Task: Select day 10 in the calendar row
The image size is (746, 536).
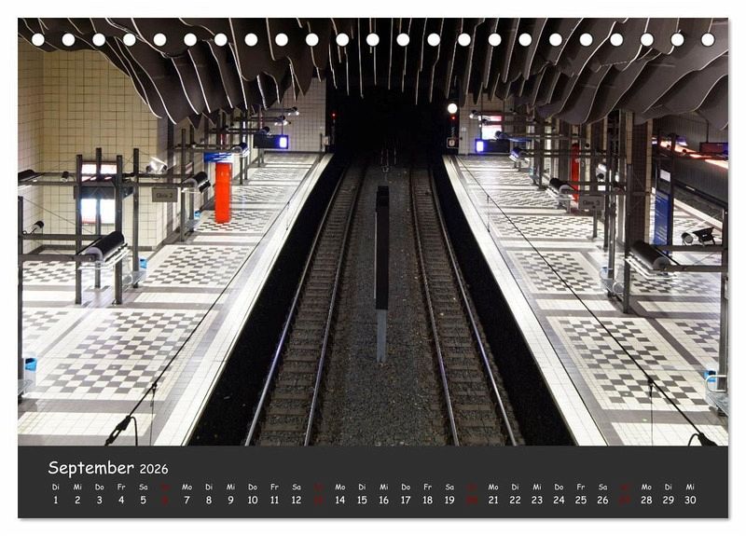Action: point(253,500)
